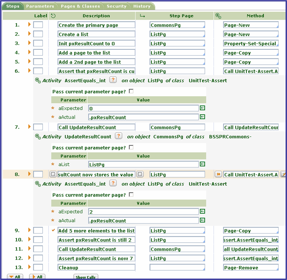Viewport: 287px width, 280px height.
Task: Click the empty Step Page field on step 13
Action: [177, 268]
